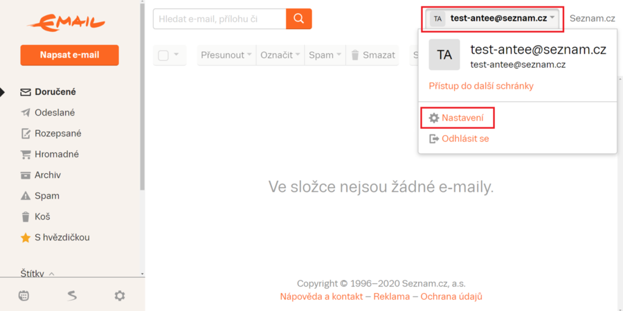Click the Seznam S logo icon
The height and width of the screenshot is (311, 623).
tap(72, 296)
